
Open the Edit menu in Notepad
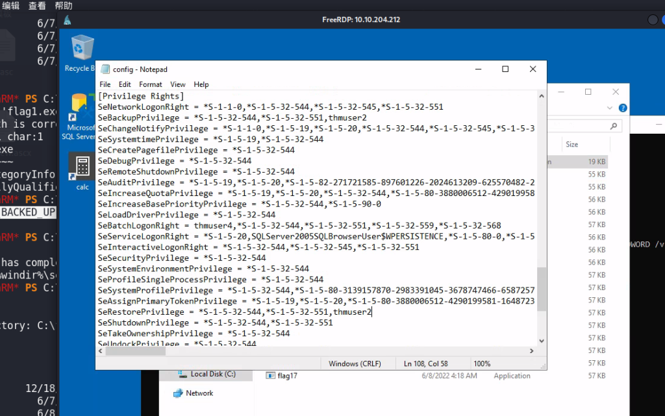coord(125,84)
